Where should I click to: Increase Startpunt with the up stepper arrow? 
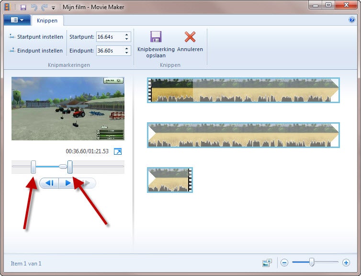[126, 35]
